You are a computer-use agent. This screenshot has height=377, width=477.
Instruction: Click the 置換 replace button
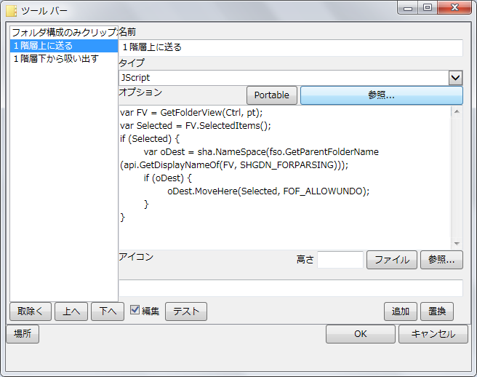[437, 311]
